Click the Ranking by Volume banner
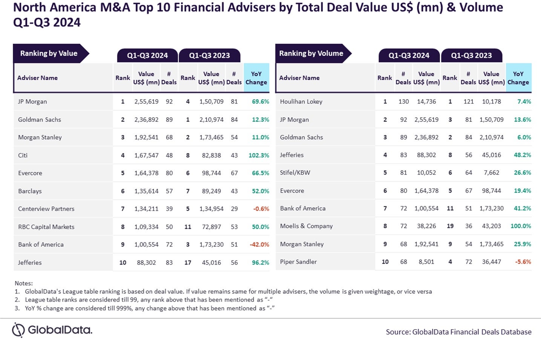Image resolution: width=541 pixels, height=339 pixels. pyautogui.click(x=311, y=54)
